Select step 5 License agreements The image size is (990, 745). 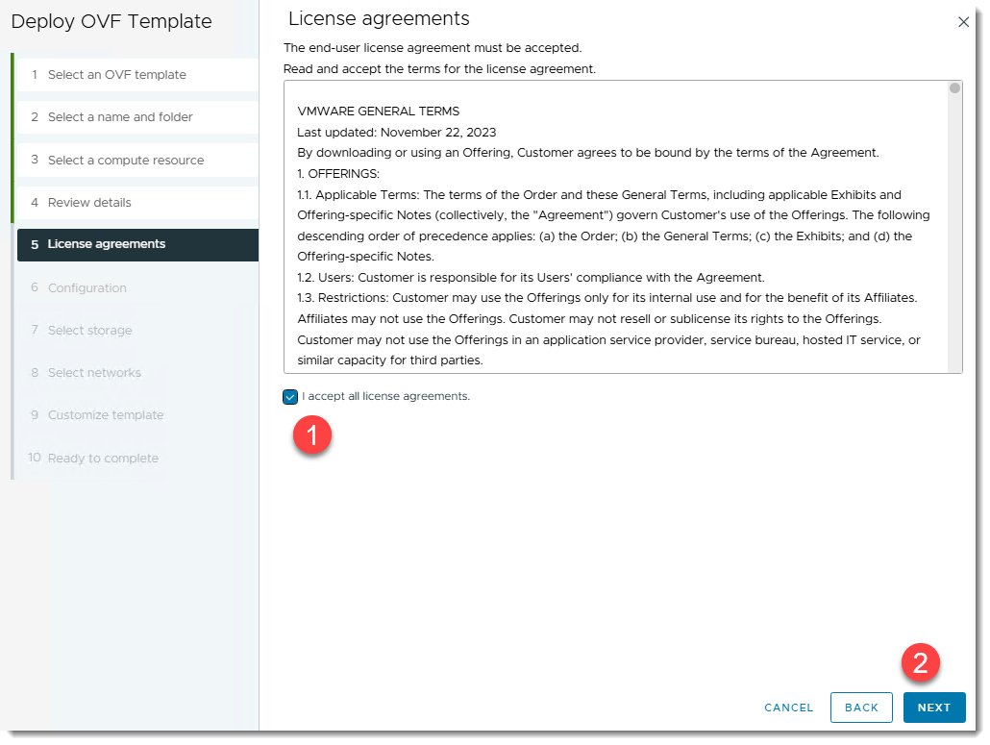pos(107,244)
